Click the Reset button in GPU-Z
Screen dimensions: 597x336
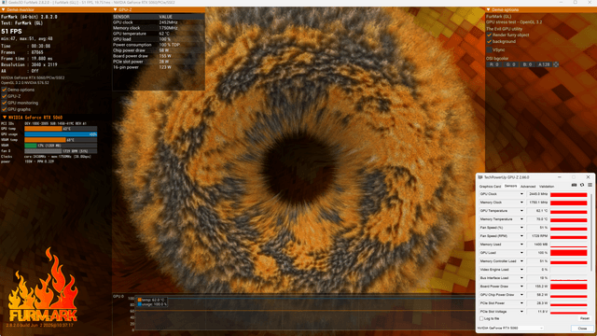coord(584,318)
